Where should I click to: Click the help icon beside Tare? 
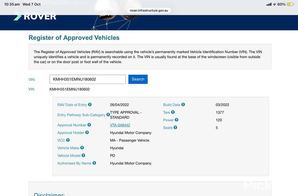point(173,112)
